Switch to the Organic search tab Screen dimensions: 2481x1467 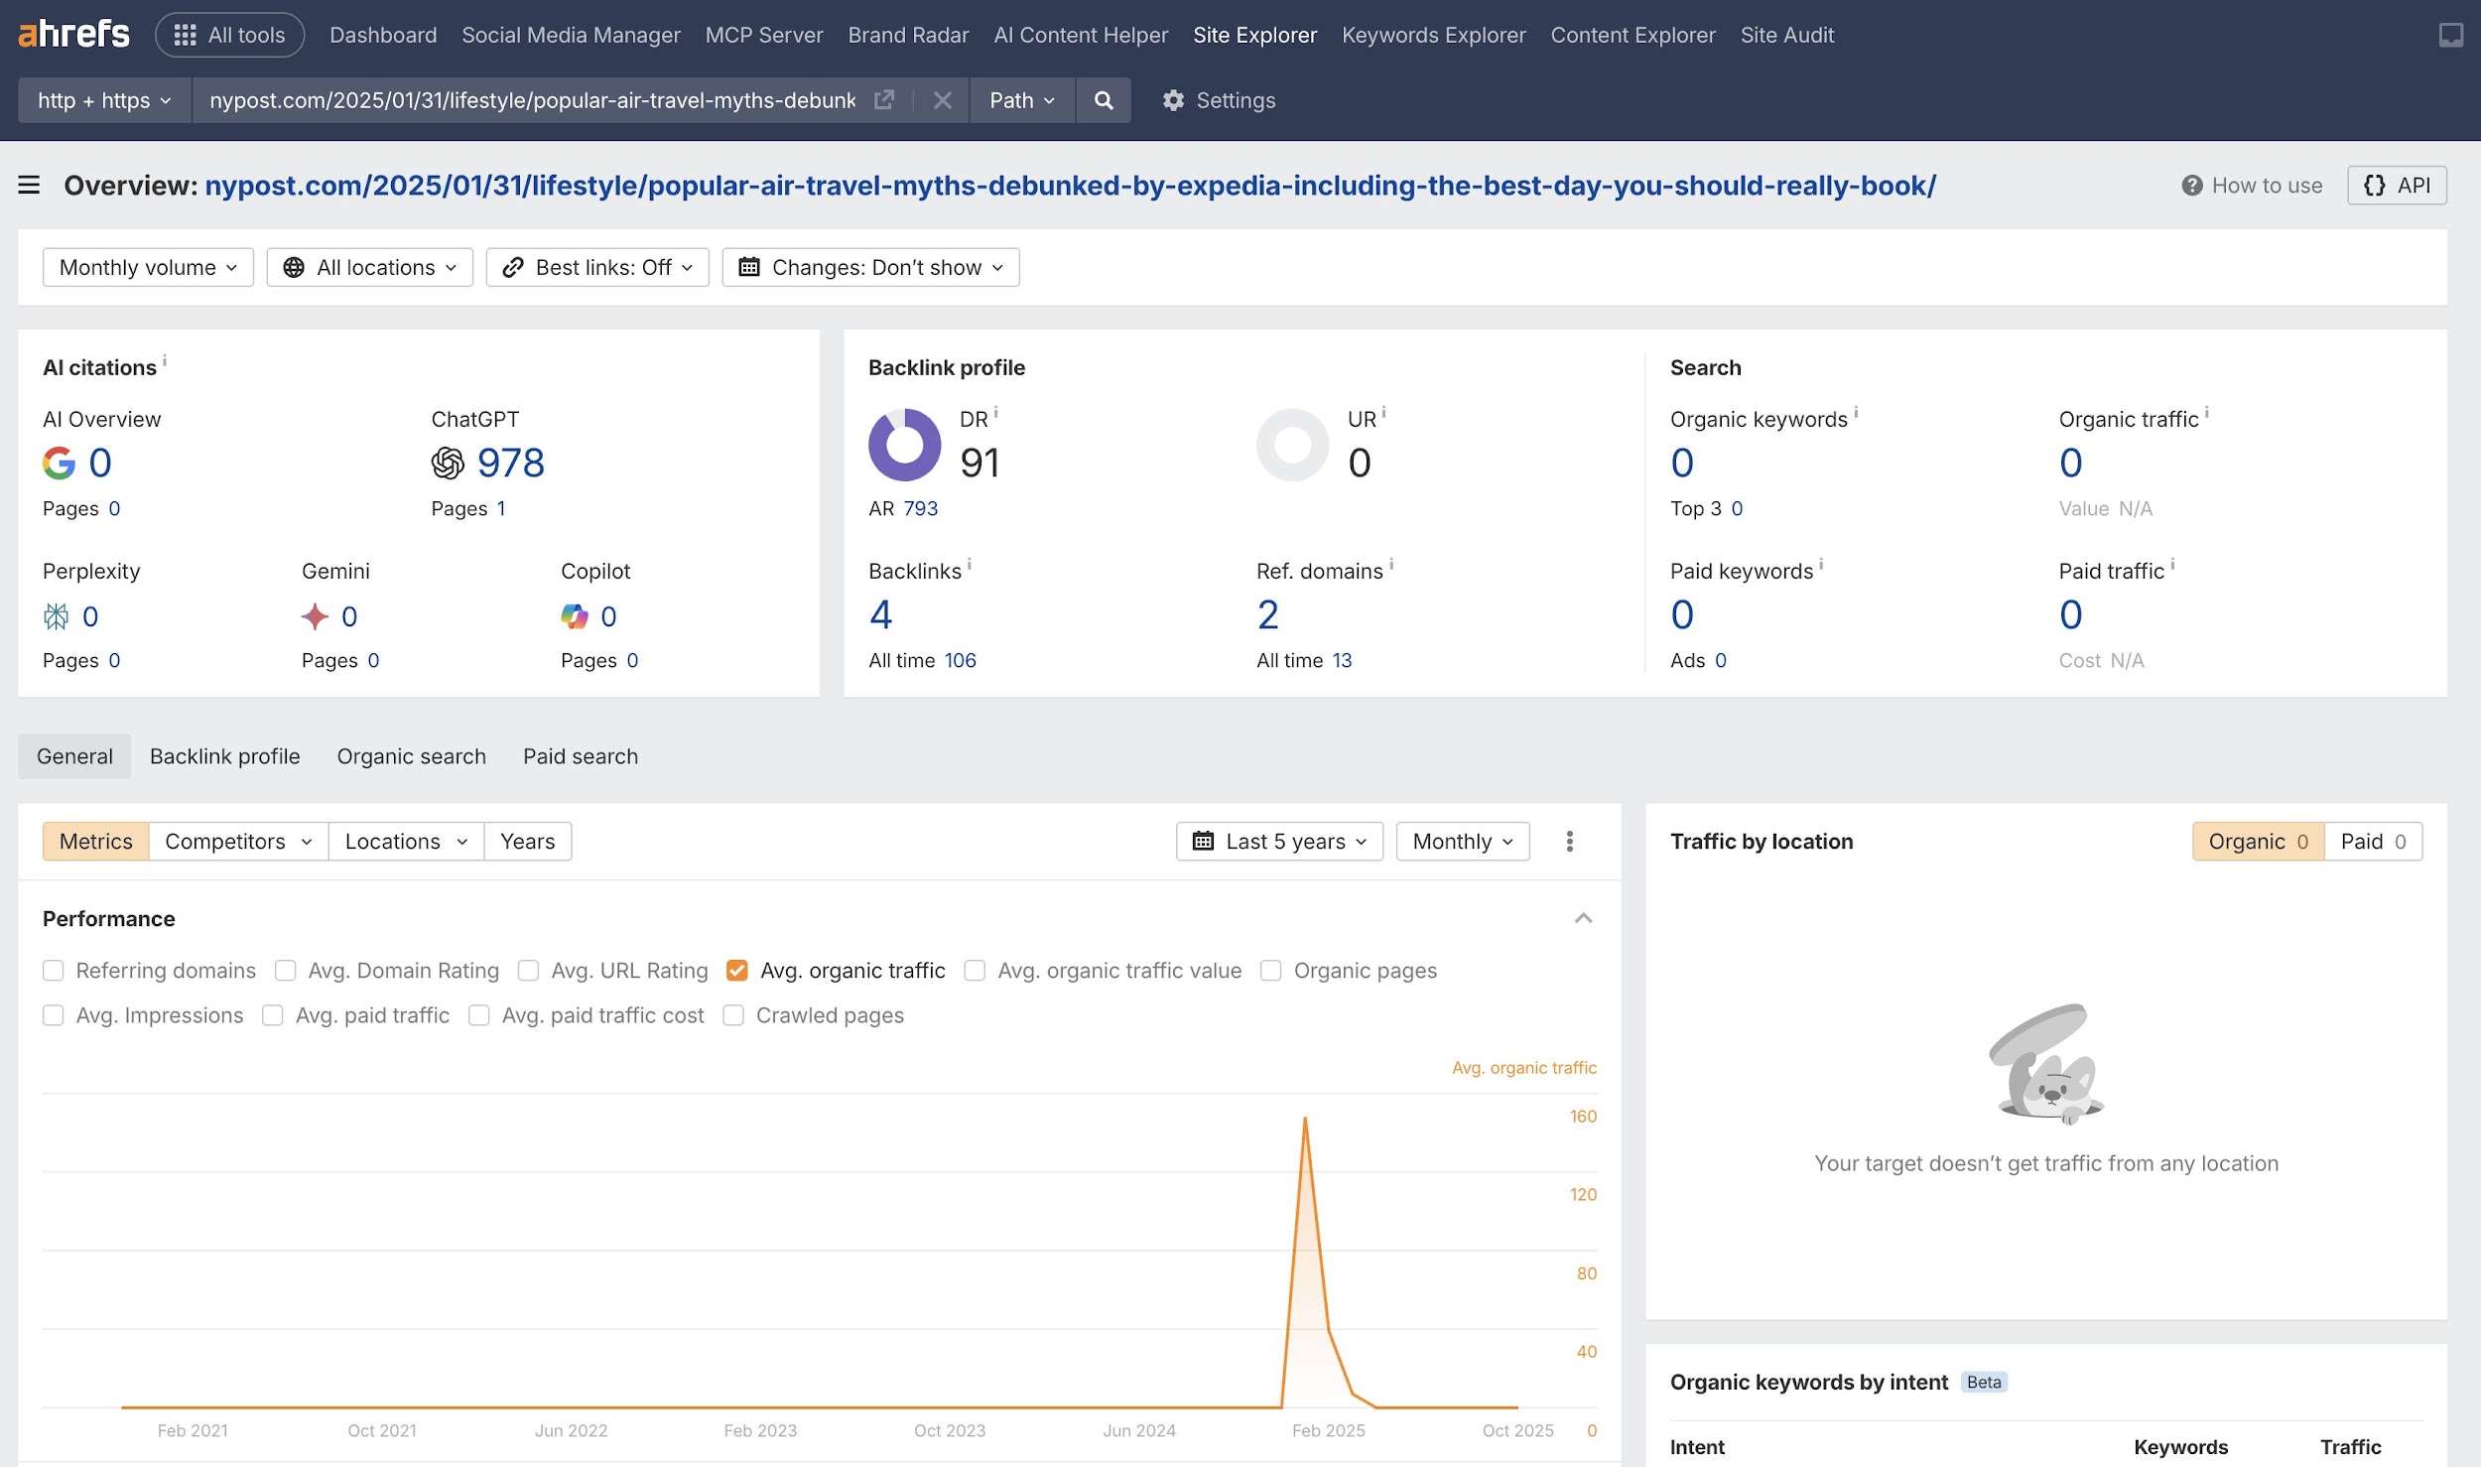[411, 756]
